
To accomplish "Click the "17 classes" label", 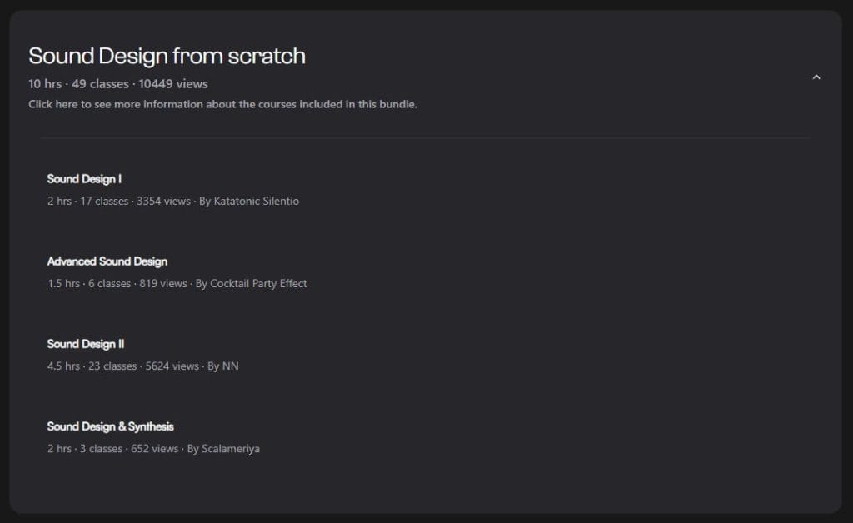I will coord(105,201).
